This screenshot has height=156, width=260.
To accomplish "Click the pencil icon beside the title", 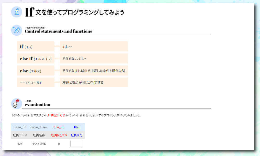I will click(17, 12).
